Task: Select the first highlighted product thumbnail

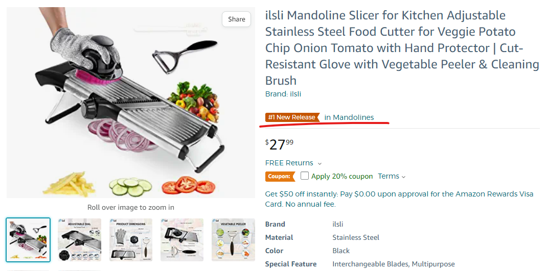Action: (28, 240)
